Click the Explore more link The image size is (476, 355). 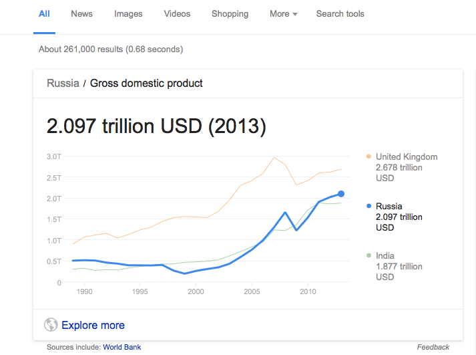tap(93, 326)
